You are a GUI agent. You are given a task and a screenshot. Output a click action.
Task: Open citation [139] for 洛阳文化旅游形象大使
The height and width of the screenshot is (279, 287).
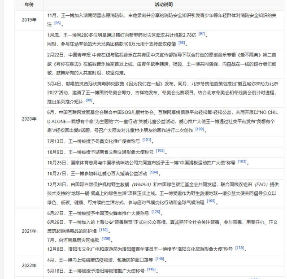239,248
